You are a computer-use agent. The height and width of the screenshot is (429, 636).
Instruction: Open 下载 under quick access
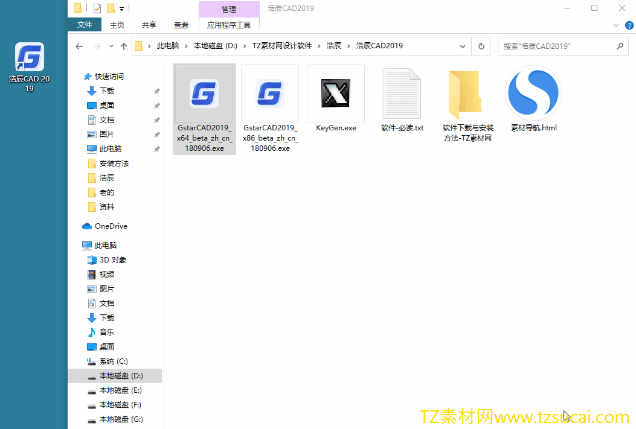107,91
